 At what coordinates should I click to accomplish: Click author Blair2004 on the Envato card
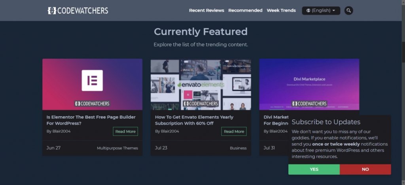coord(170,131)
